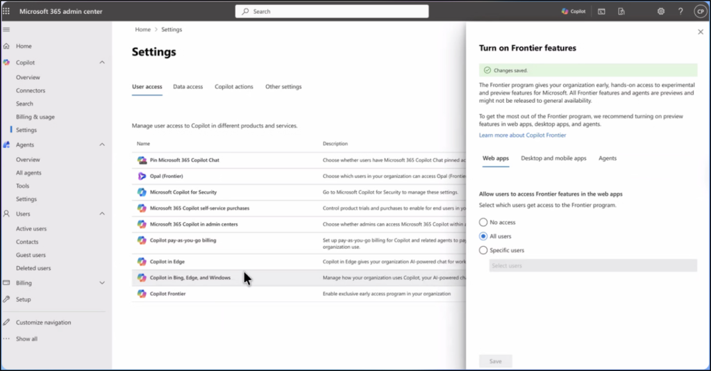Click the Opal (Frontier) row icon
The image size is (711, 371).
142,176
